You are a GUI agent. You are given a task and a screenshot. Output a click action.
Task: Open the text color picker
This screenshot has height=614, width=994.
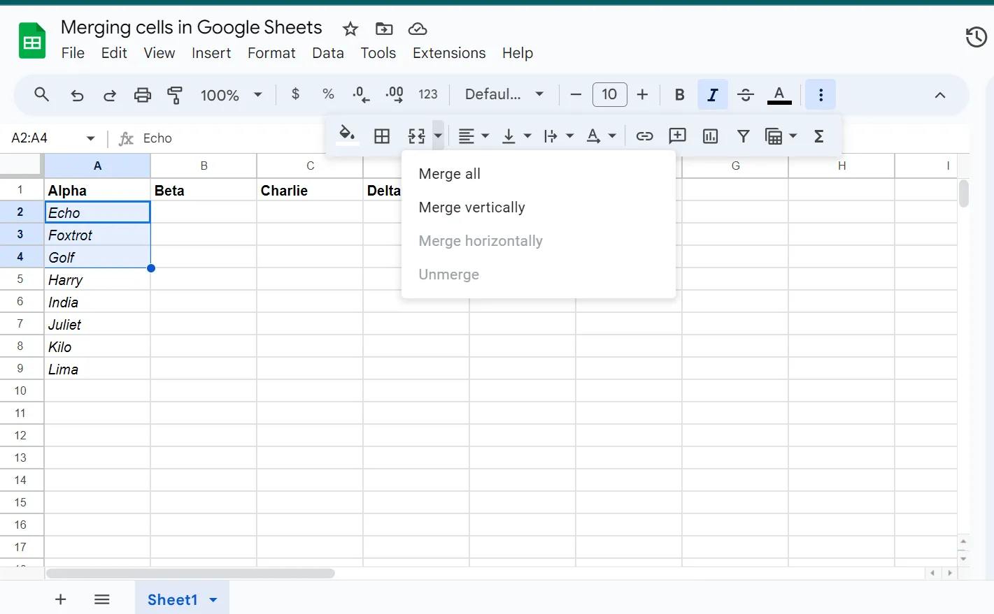(779, 94)
